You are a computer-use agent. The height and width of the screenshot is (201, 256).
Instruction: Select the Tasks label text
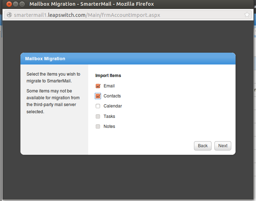pos(109,116)
